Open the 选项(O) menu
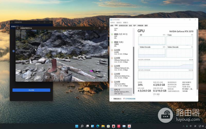This screenshot has width=206, height=129. coord(119,22)
